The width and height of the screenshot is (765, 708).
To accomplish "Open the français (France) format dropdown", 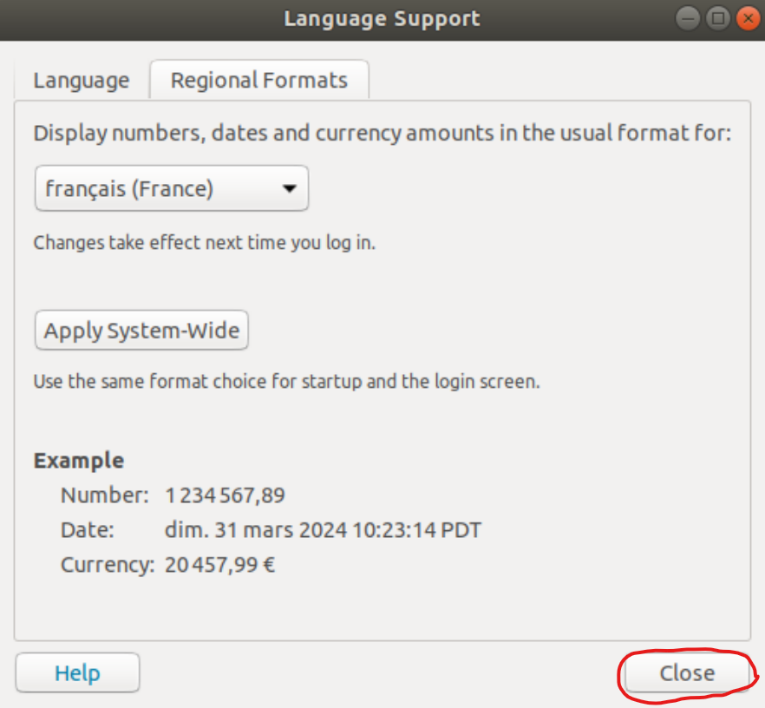I will tap(171, 188).
